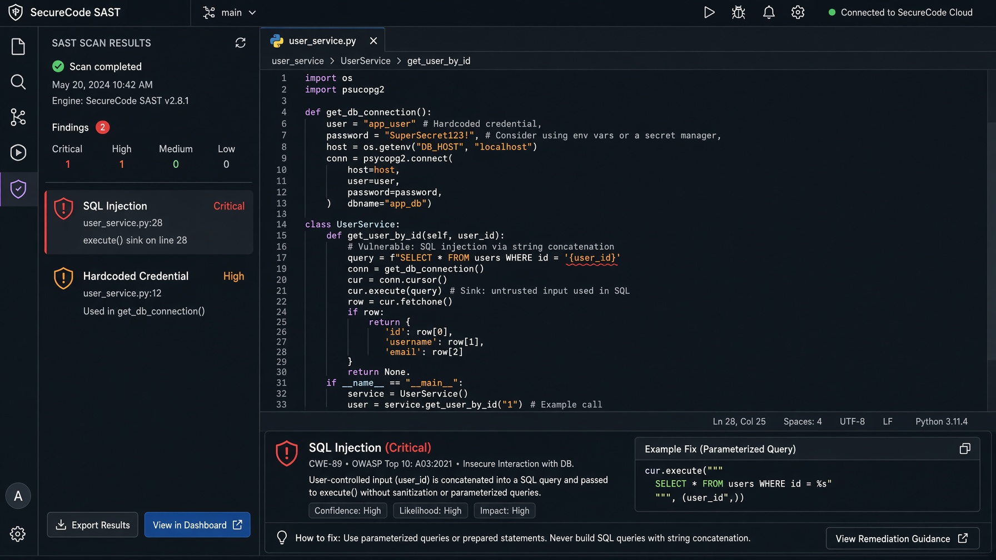Refresh the SAST scan results

[x=240, y=43]
